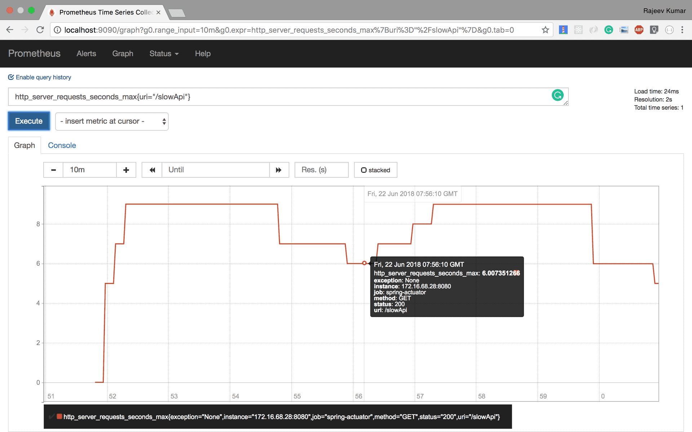Bookmark page with star icon
The height and width of the screenshot is (432, 692).
click(545, 30)
